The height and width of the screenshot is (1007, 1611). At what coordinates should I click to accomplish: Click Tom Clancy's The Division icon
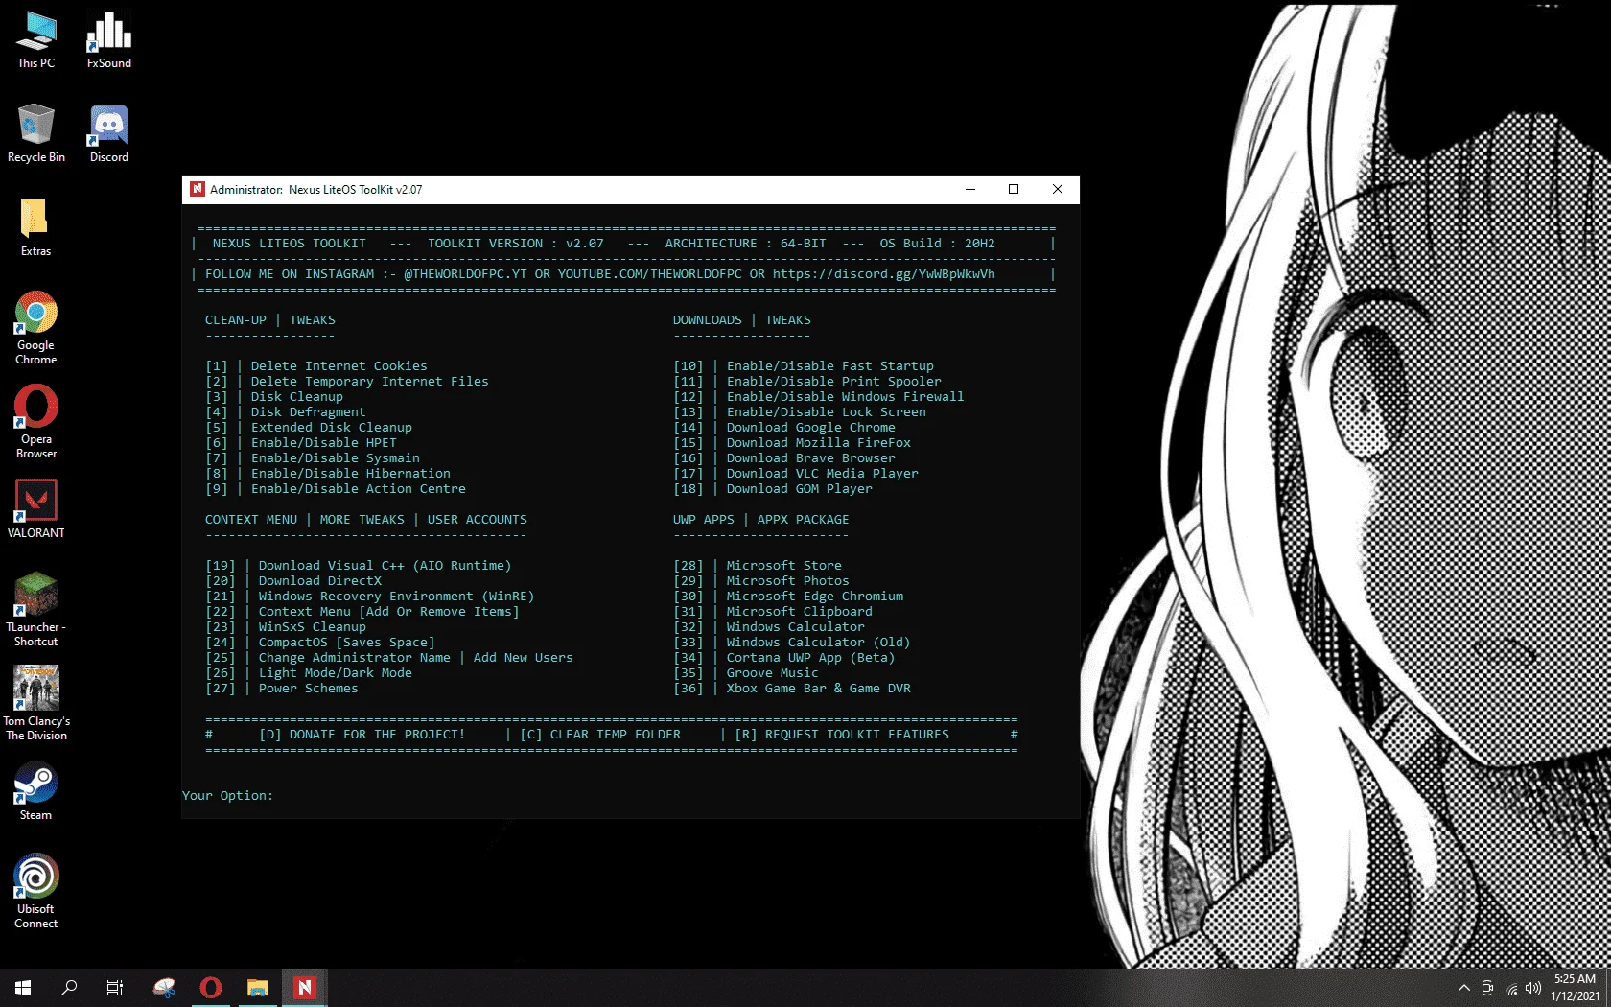point(36,703)
